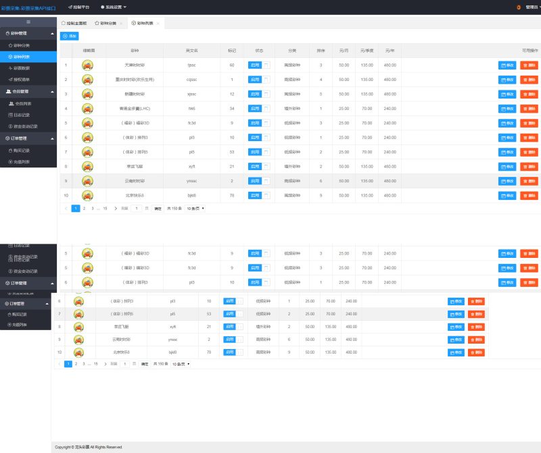Collapse the 彩种管理 sidebar group
541x453 pixels.
pyautogui.click(x=28, y=33)
